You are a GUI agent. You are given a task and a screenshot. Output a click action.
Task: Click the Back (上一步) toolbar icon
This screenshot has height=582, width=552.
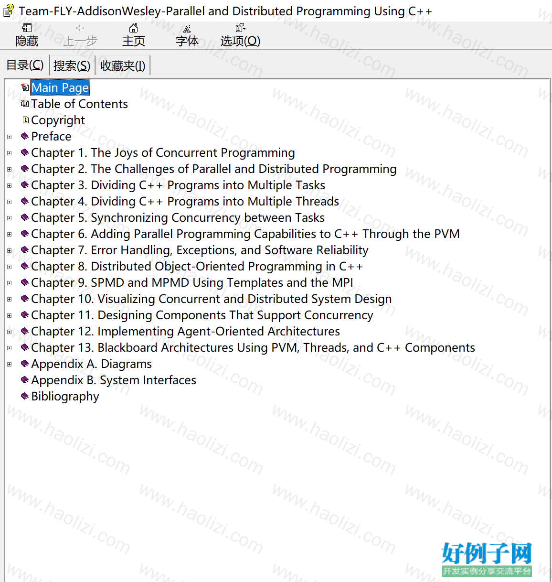coord(80,28)
